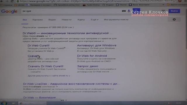The image size is (187, 105).
Task: Expand the arrow next to drweb.ru URL
Action: [50, 36]
